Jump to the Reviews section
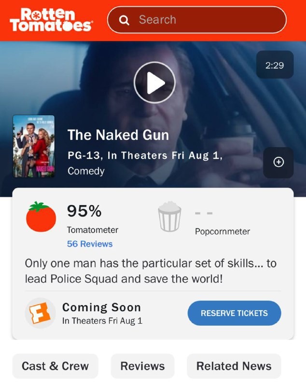 pyautogui.click(x=142, y=366)
